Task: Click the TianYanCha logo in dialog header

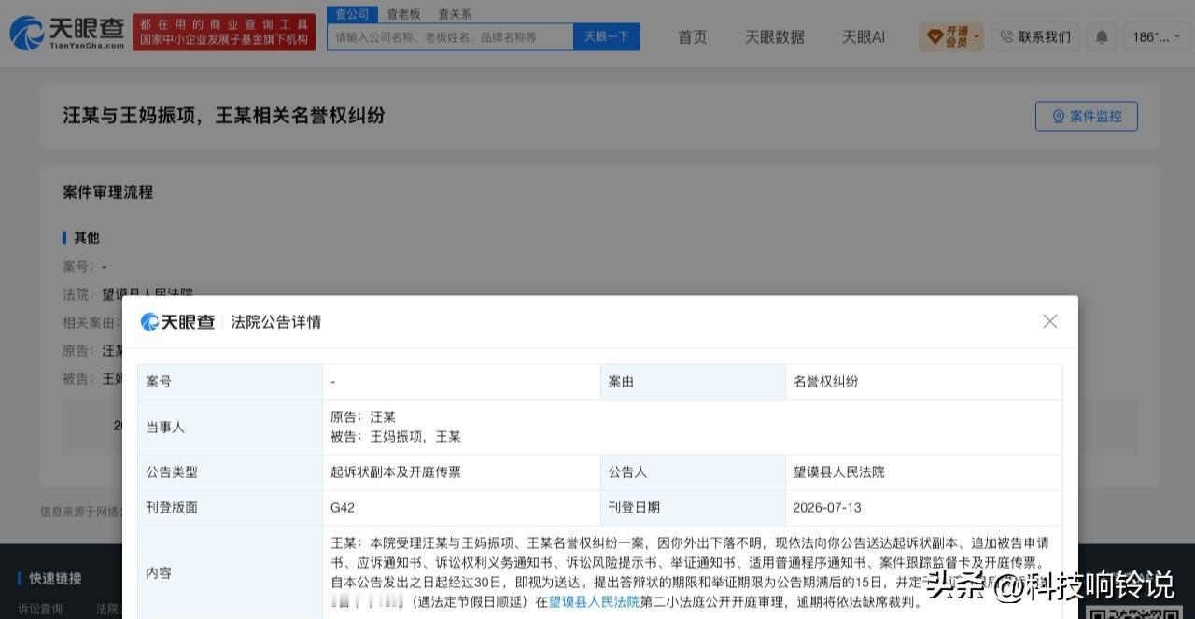Action: coord(177,322)
